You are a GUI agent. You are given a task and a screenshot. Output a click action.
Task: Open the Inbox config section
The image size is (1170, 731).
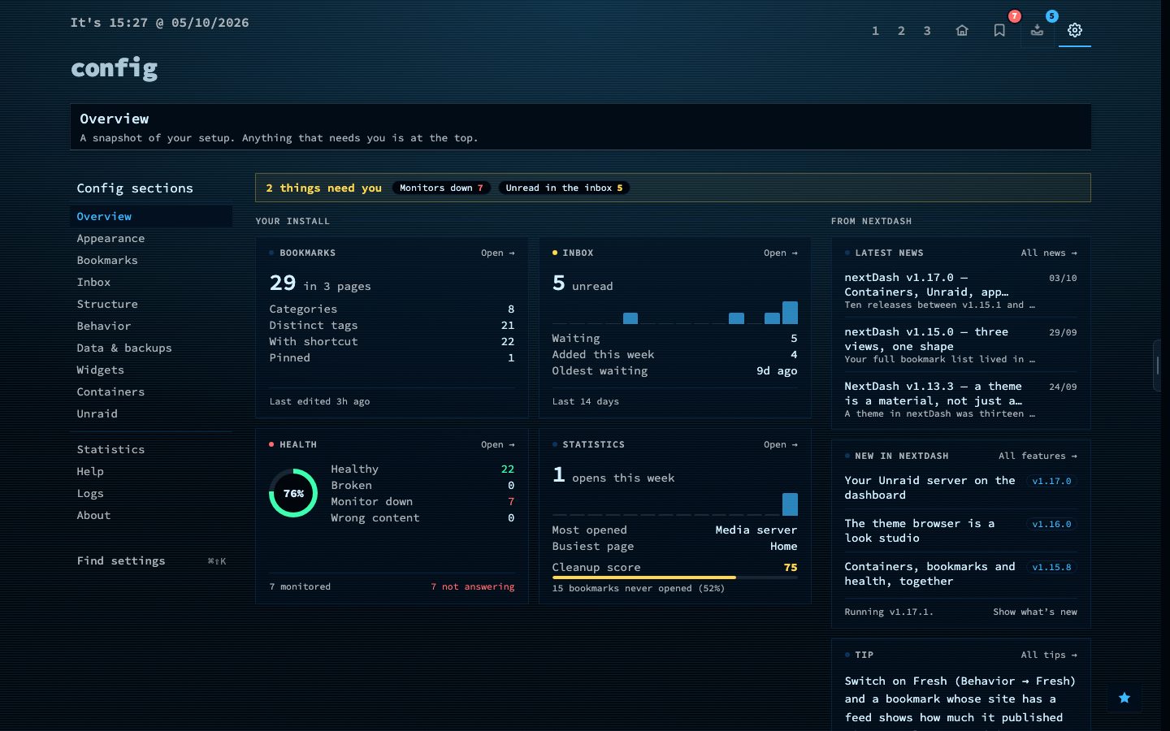tap(151, 282)
